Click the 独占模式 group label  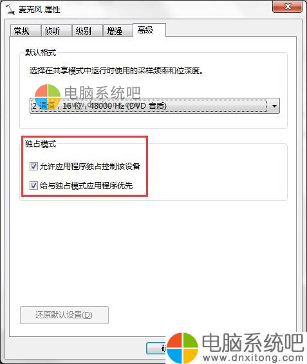coord(41,144)
